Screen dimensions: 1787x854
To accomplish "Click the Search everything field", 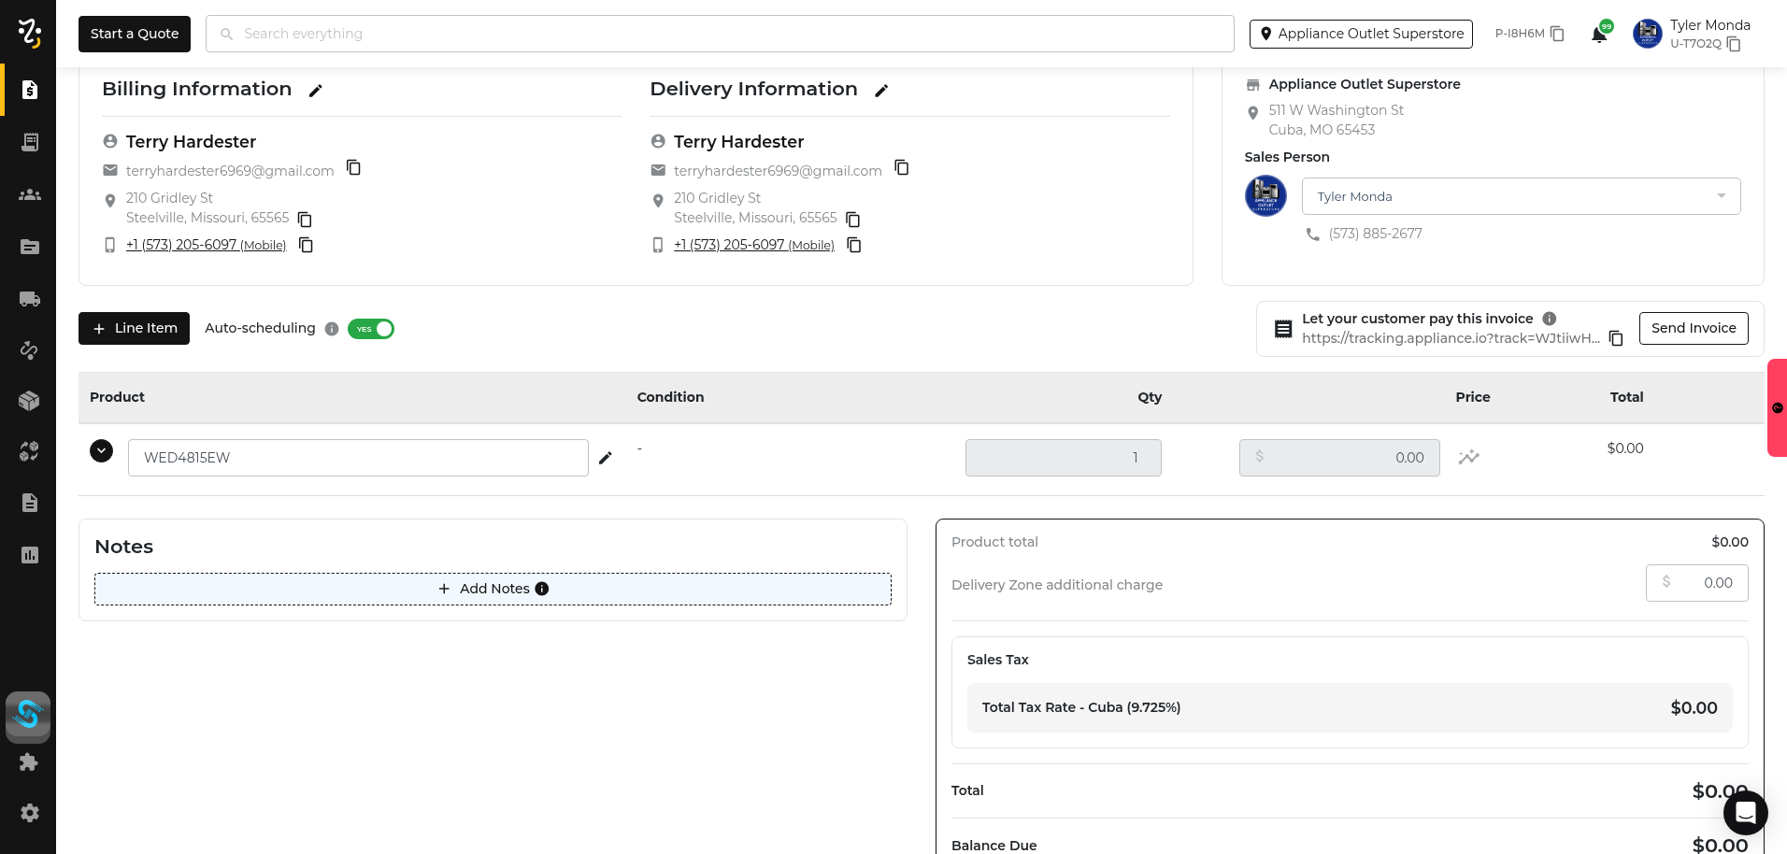I will pos(720,34).
